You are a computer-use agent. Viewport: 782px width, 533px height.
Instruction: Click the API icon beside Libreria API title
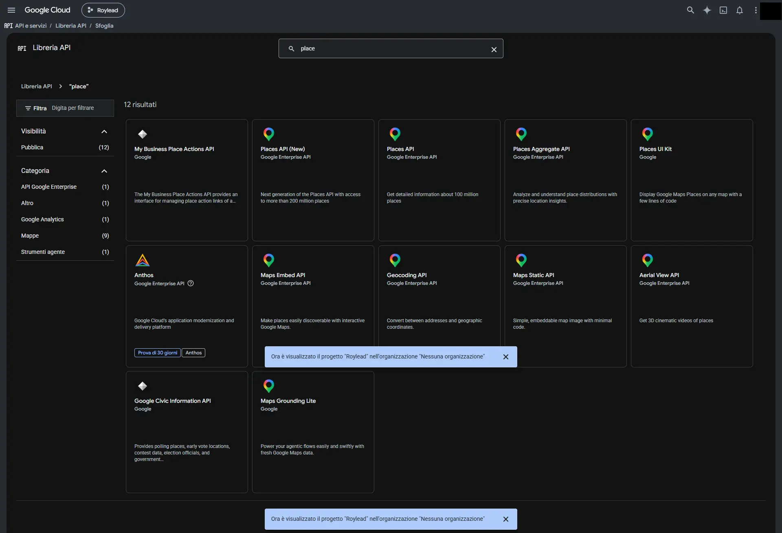click(x=22, y=48)
